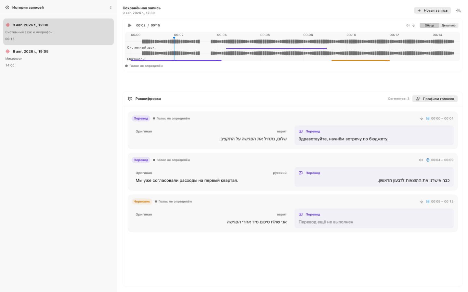
Task: Click the timestamp 00:09 – 00:12
Action: (442, 201)
